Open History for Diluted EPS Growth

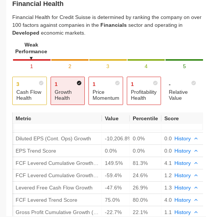click(183, 139)
